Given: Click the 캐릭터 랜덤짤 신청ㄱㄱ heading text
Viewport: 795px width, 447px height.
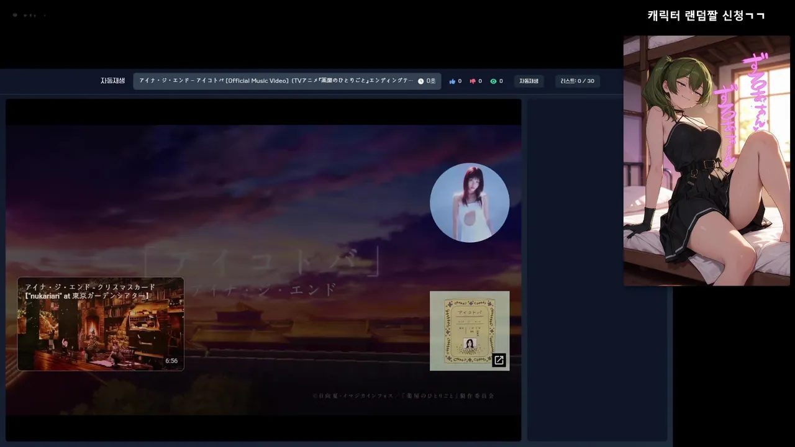Looking at the screenshot, I should pos(706,16).
